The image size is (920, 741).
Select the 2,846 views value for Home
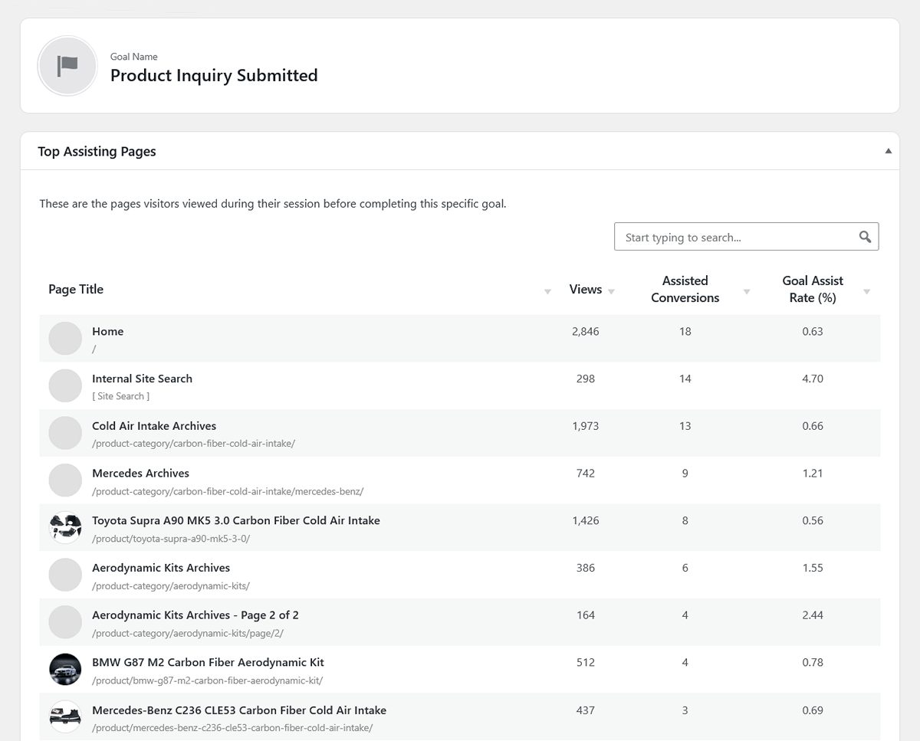tap(586, 331)
